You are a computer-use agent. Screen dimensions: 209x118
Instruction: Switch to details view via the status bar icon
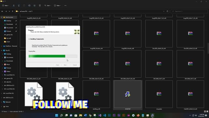205,111
